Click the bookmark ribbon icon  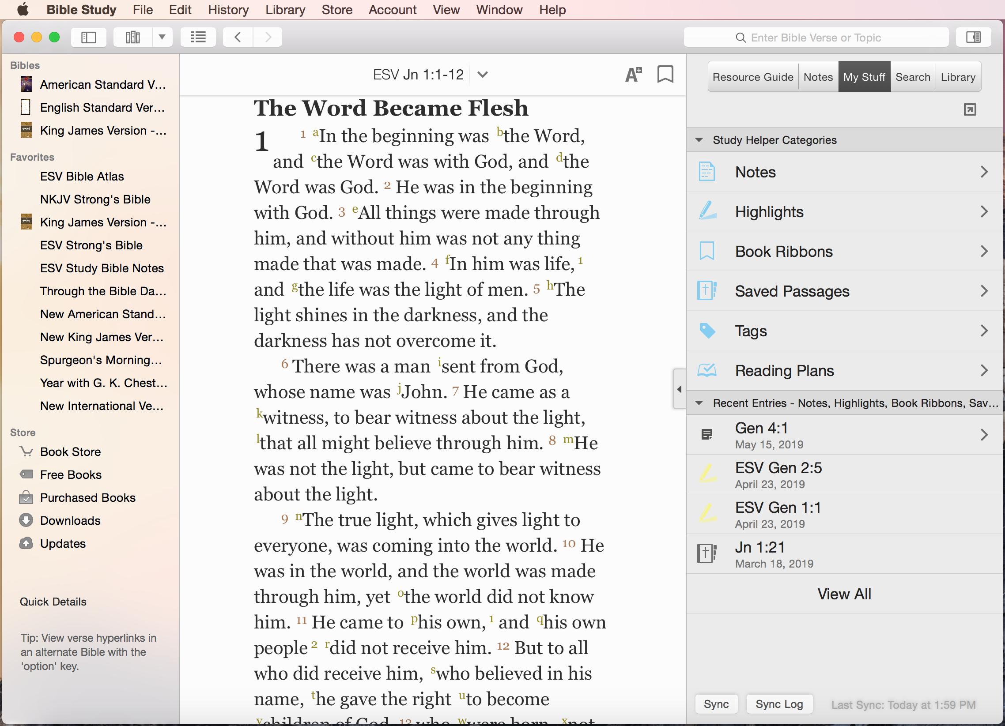click(665, 75)
